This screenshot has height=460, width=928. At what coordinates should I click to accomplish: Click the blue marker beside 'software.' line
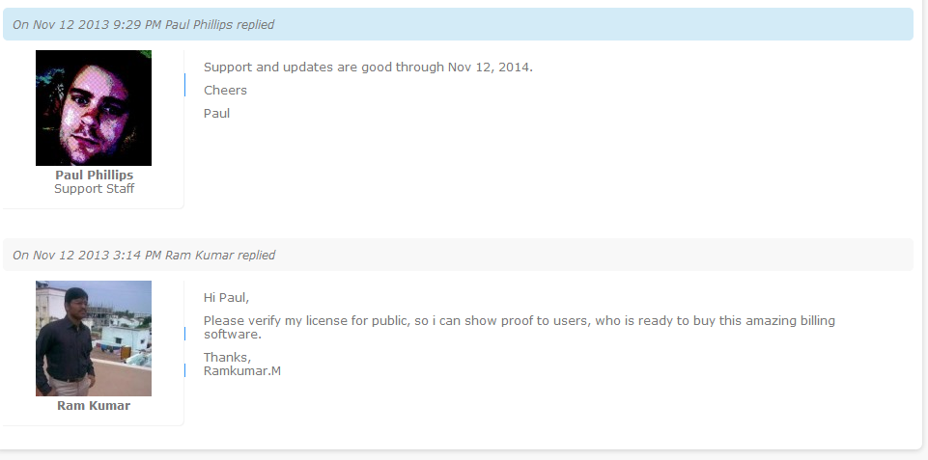pos(184,334)
